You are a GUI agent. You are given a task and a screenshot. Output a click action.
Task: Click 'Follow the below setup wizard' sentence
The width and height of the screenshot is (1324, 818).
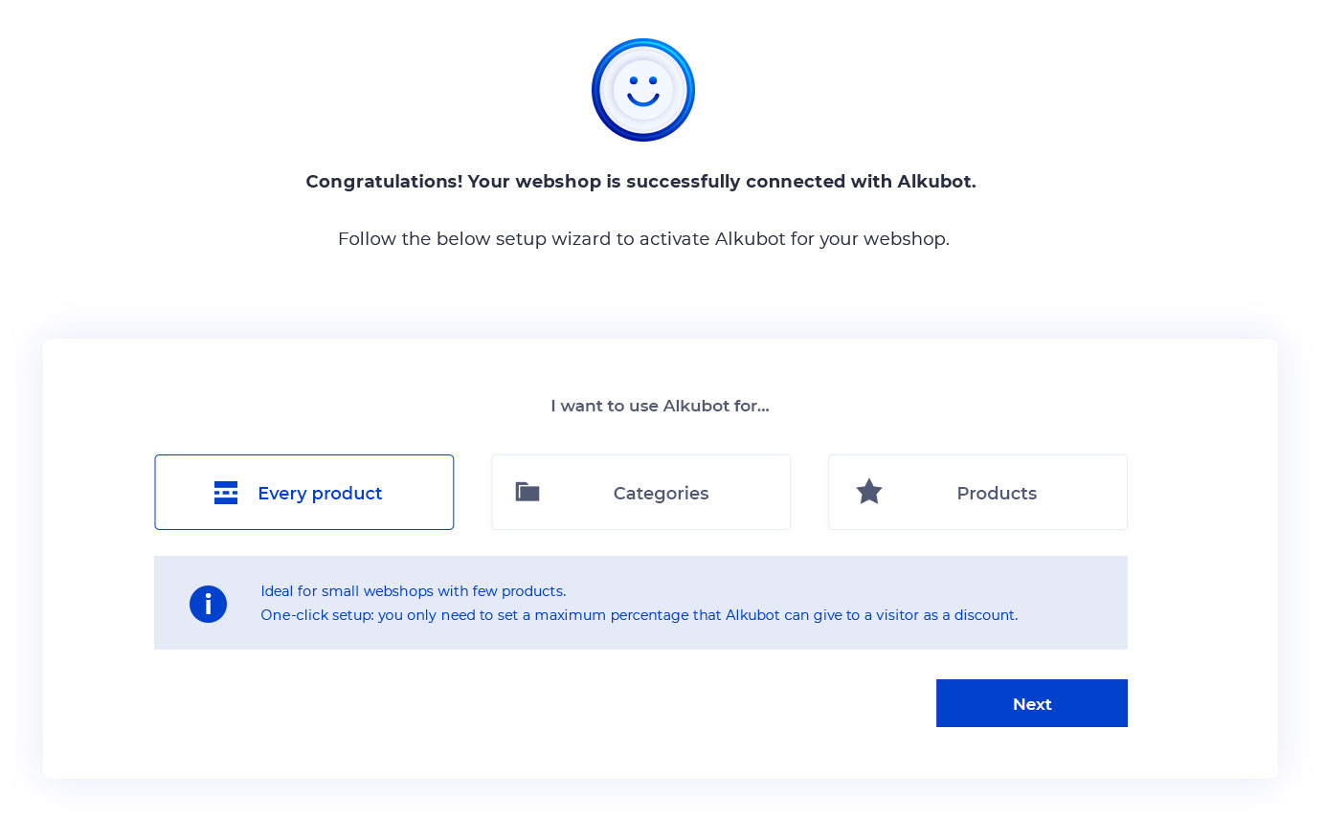[643, 239]
